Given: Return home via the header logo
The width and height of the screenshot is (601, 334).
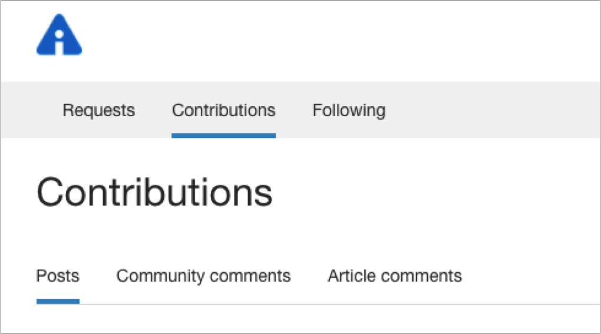Looking at the screenshot, I should pyautogui.click(x=59, y=37).
